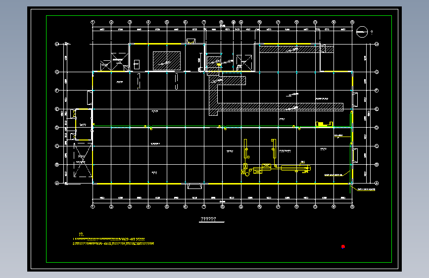Select the yellow circular pump symbol

pyautogui.click(x=247, y=174)
